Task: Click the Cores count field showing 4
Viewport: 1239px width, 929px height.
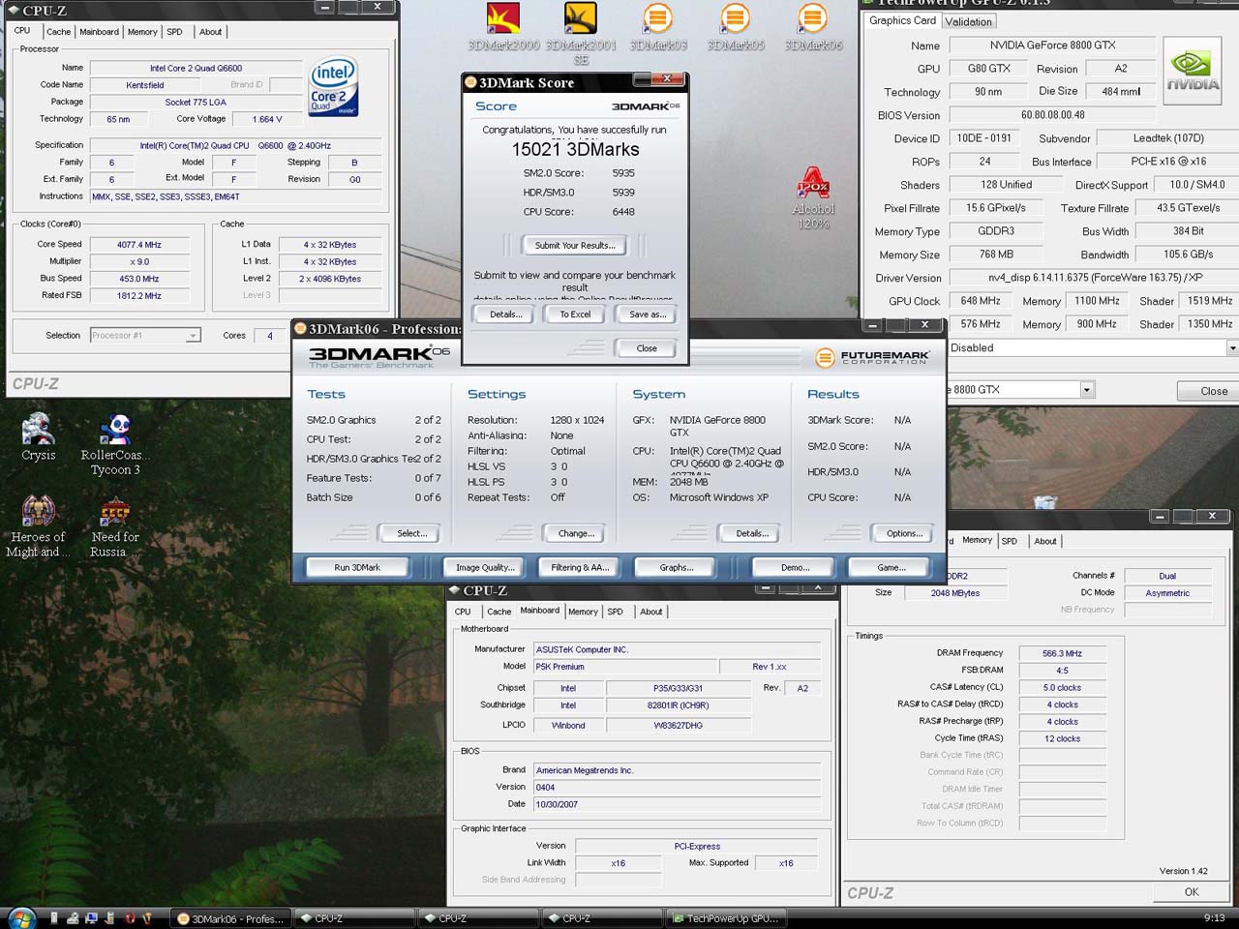Action: (270, 336)
